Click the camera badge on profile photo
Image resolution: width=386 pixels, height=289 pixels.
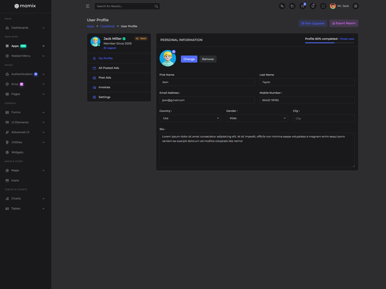click(174, 52)
